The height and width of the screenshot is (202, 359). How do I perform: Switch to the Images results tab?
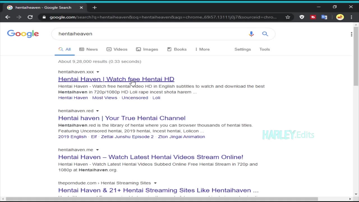[x=147, y=49]
